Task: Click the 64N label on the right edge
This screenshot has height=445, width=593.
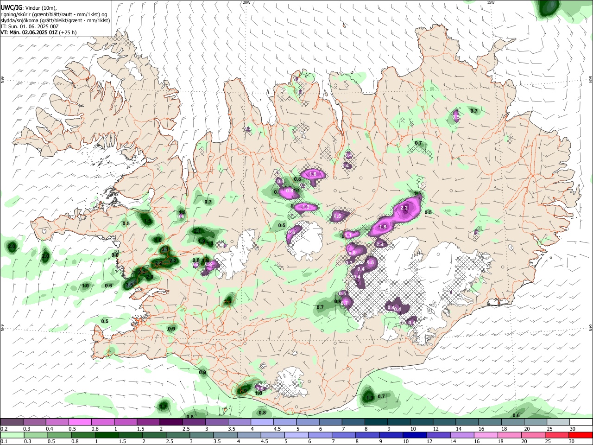Action: pyautogui.click(x=591, y=327)
